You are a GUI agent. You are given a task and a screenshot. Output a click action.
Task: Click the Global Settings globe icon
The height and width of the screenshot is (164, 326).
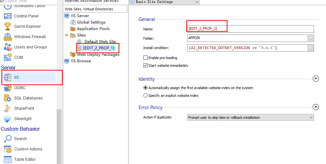[73, 22]
